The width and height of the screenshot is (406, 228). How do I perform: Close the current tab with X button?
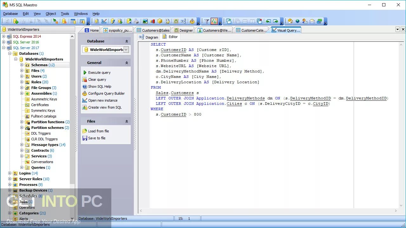(x=403, y=29)
